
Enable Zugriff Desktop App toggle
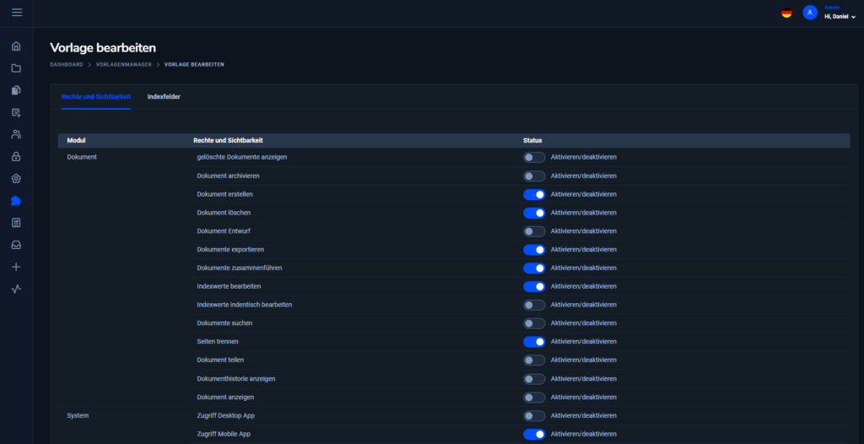pyautogui.click(x=534, y=416)
